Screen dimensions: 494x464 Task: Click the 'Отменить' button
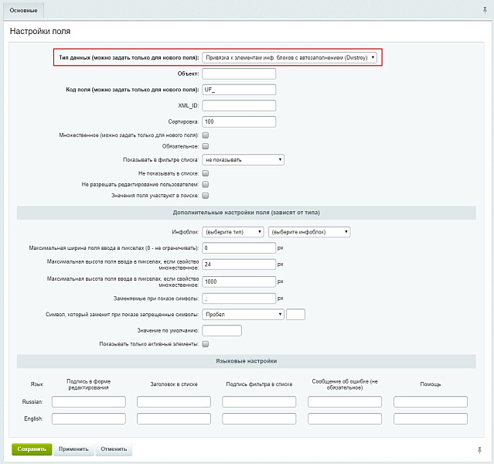pos(114,449)
